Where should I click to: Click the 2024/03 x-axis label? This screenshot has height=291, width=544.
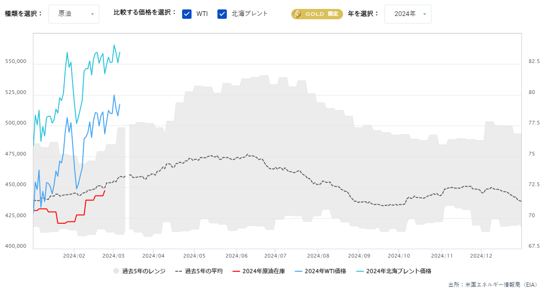tap(113, 256)
